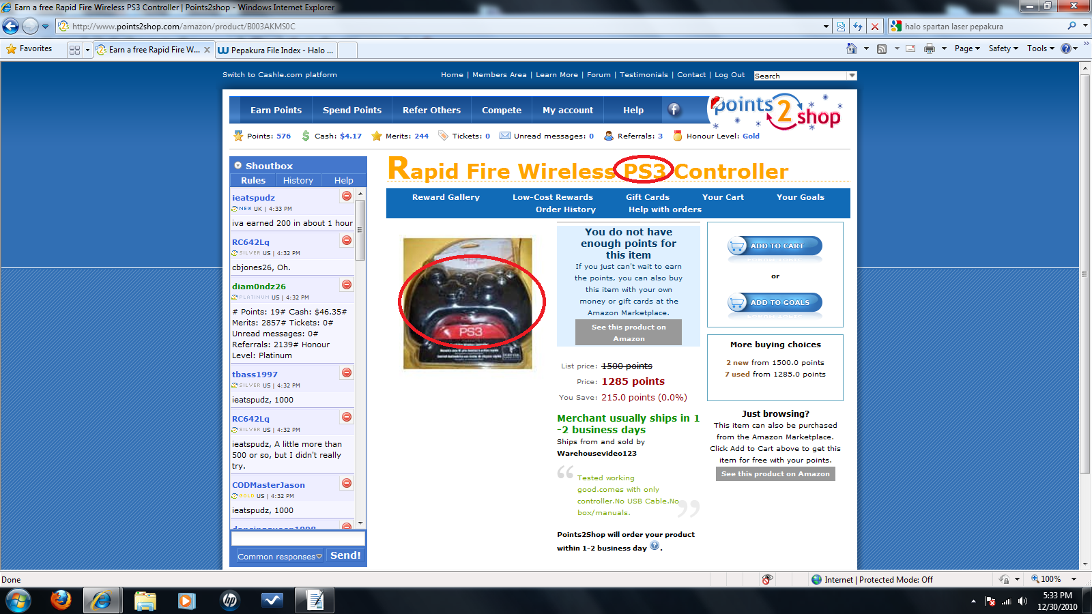Click red remove icon beside diam0ndz26 shout
Screen dimensions: 1092x614
[x=347, y=284]
